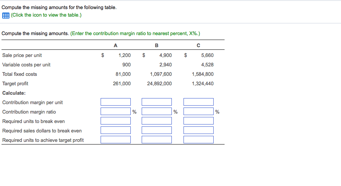
Task: Click column header B
Action: 157,45
